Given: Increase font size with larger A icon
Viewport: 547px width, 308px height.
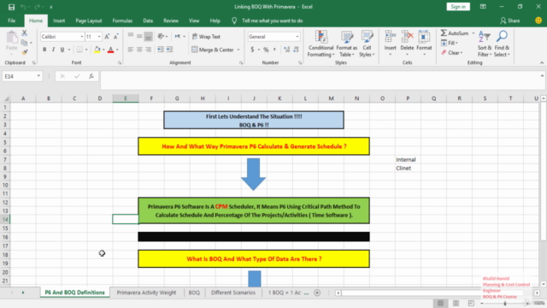Looking at the screenshot, I should [107, 37].
